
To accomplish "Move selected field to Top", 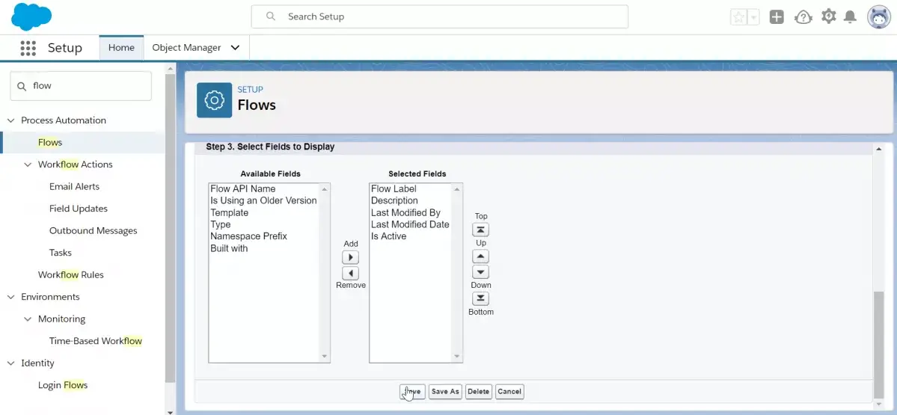I will [480, 230].
